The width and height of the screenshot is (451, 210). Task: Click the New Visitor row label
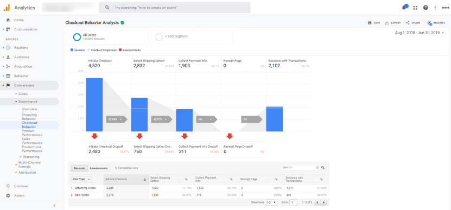click(x=82, y=195)
